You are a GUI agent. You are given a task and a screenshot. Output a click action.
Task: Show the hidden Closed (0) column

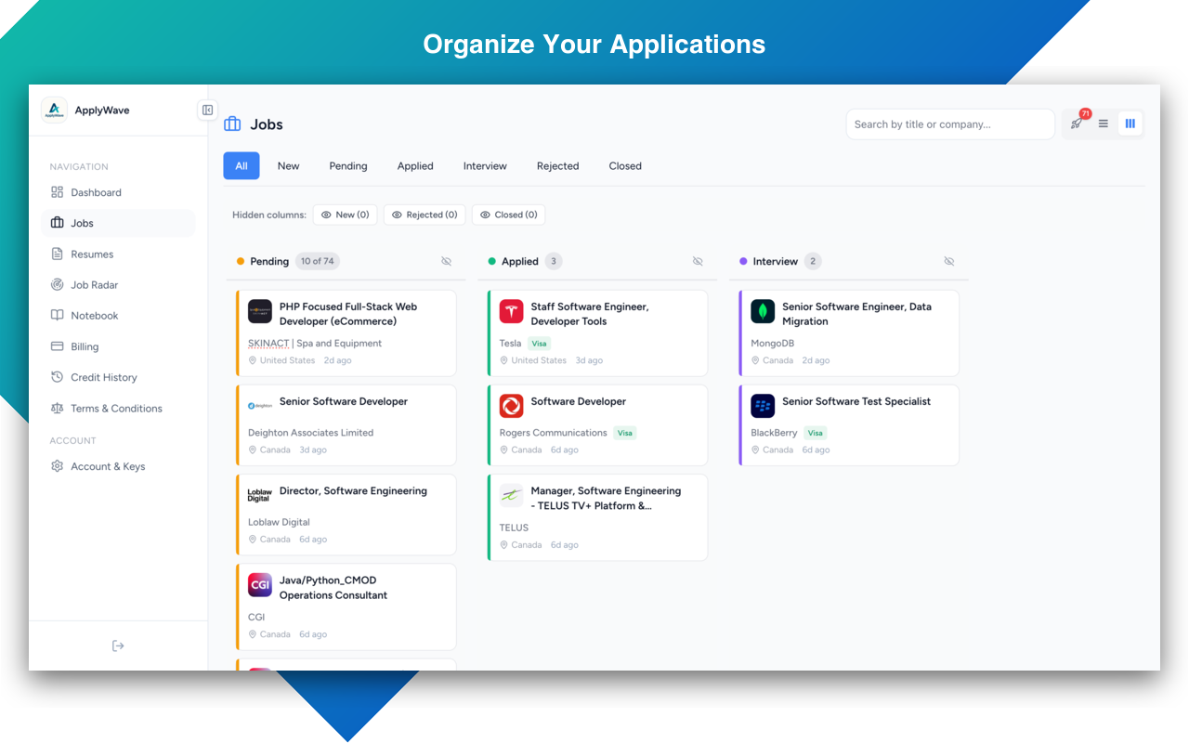509,215
